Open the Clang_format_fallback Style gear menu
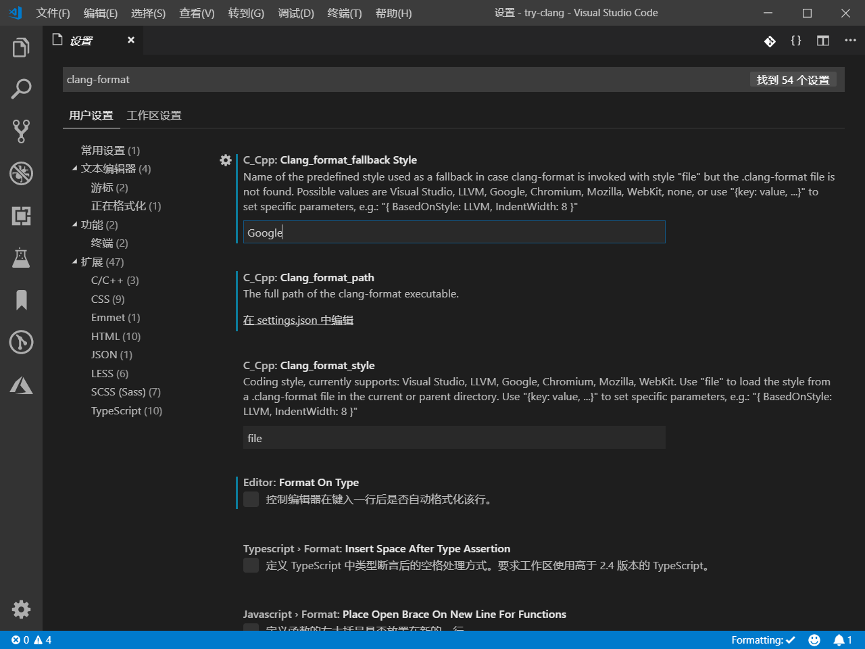865x649 pixels. click(225, 160)
